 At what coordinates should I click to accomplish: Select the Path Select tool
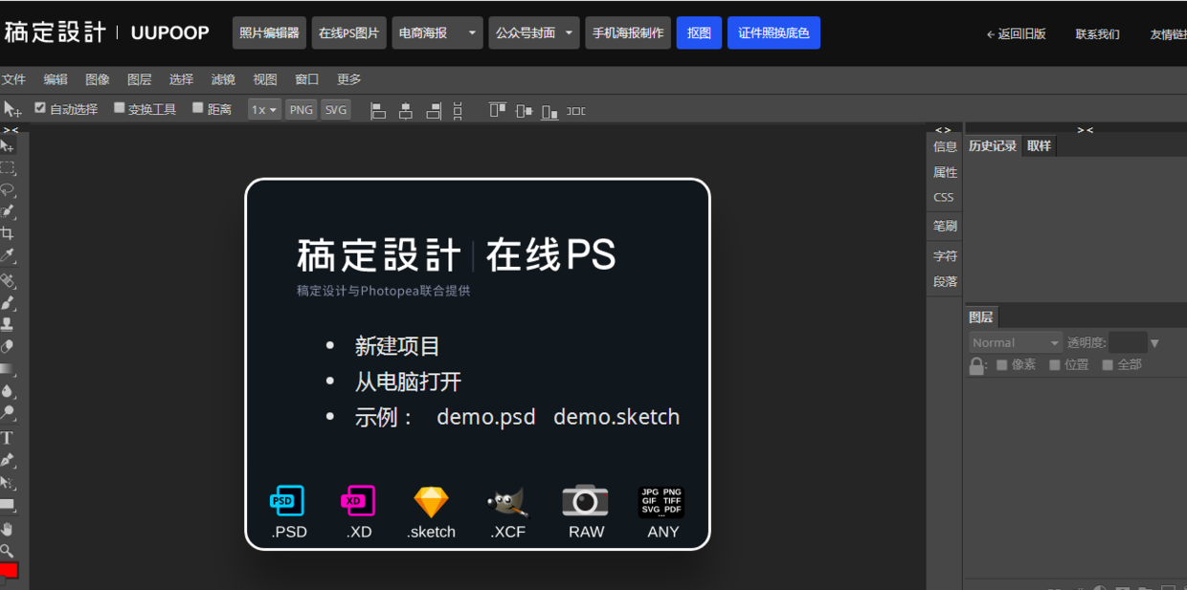(x=7, y=482)
